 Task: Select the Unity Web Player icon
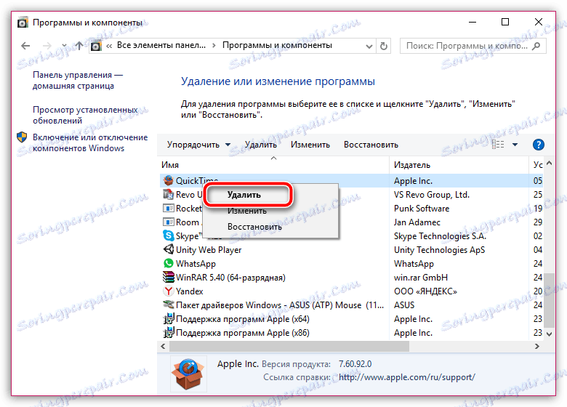[x=169, y=249]
